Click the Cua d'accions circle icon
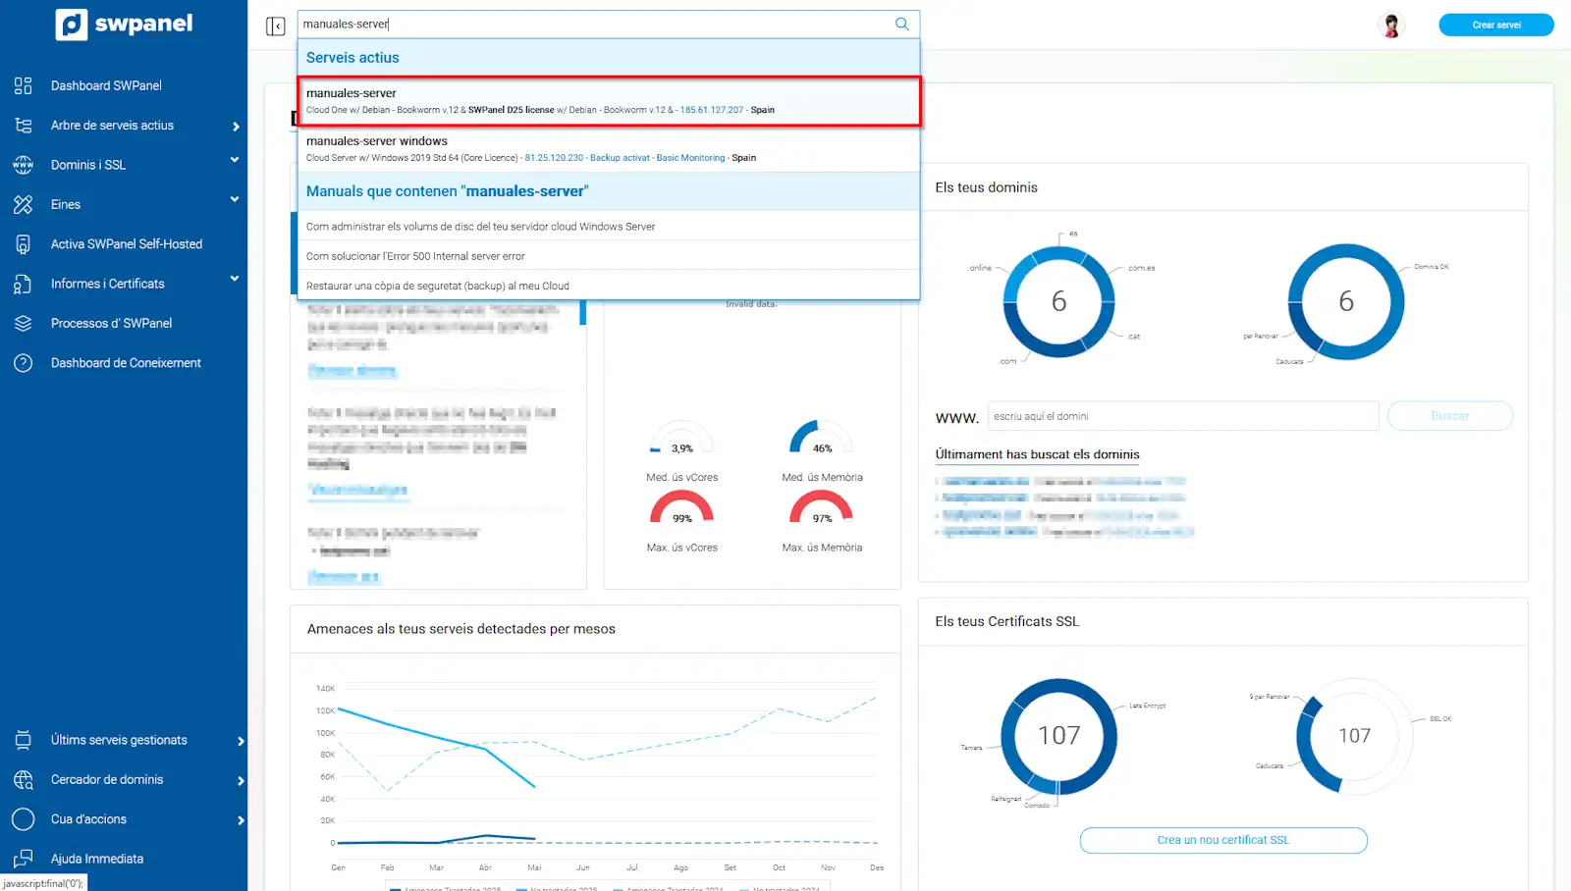Screen dimensions: 1571x891 24,819
